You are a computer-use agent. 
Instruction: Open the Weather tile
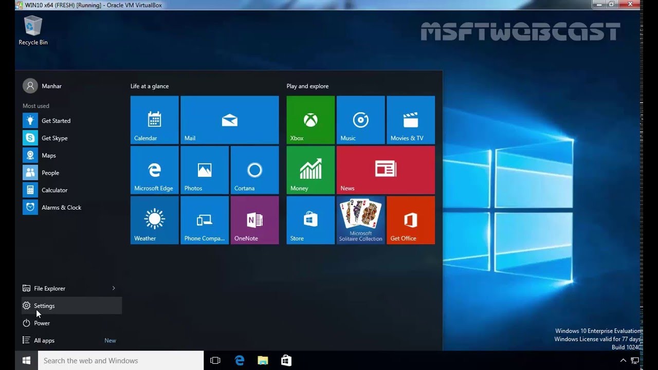154,220
